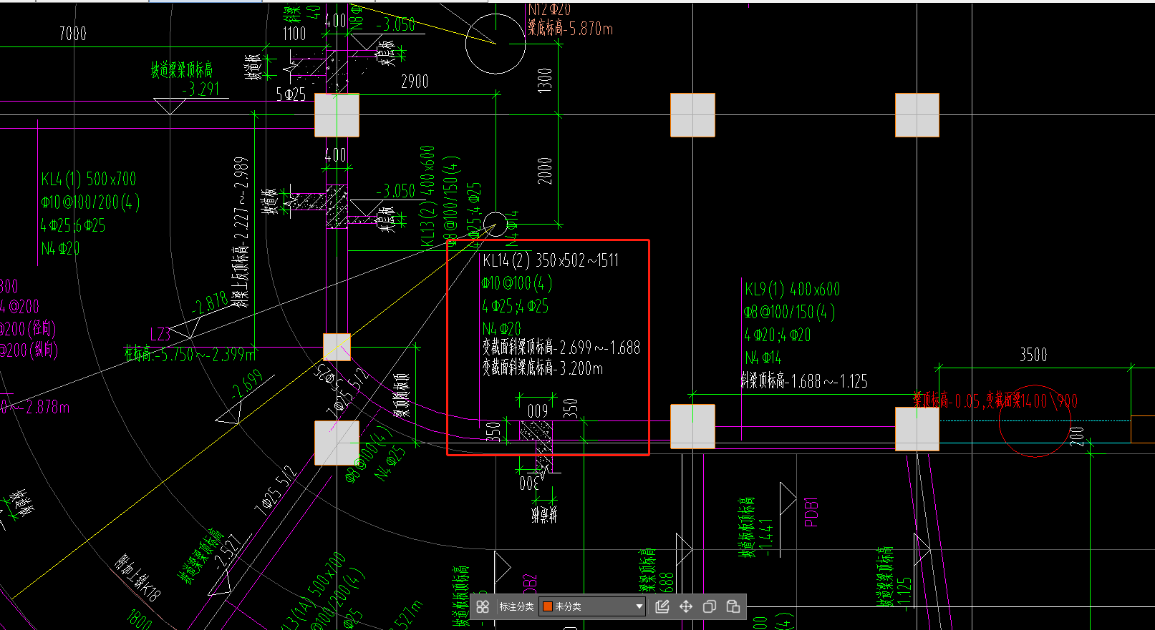The width and height of the screenshot is (1155, 630).
Task: Click the KL9(1) 400x600 beam label
Action: coord(792,289)
